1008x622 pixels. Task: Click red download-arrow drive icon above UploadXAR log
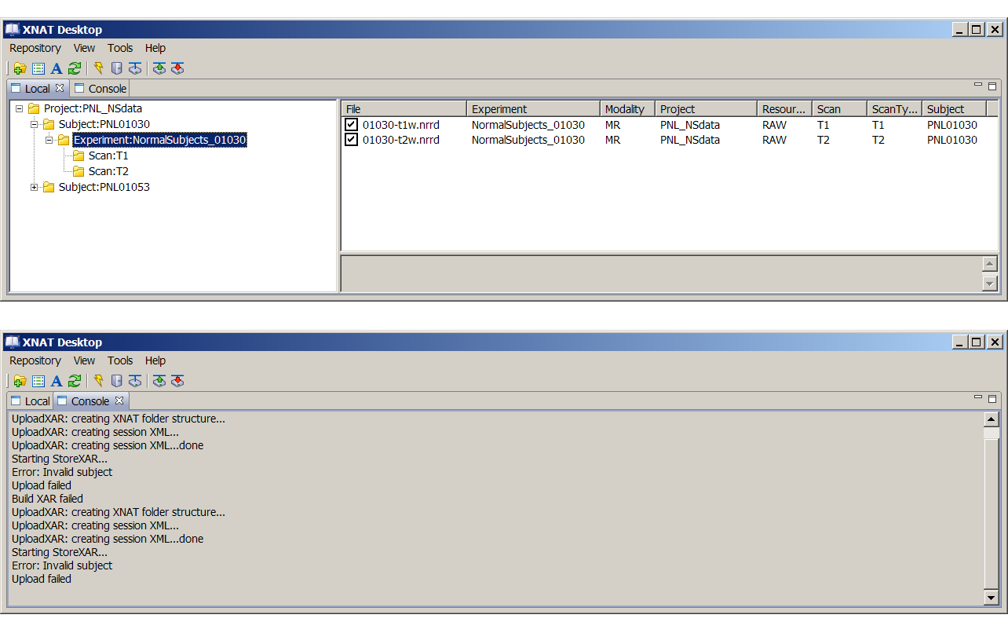click(x=177, y=381)
